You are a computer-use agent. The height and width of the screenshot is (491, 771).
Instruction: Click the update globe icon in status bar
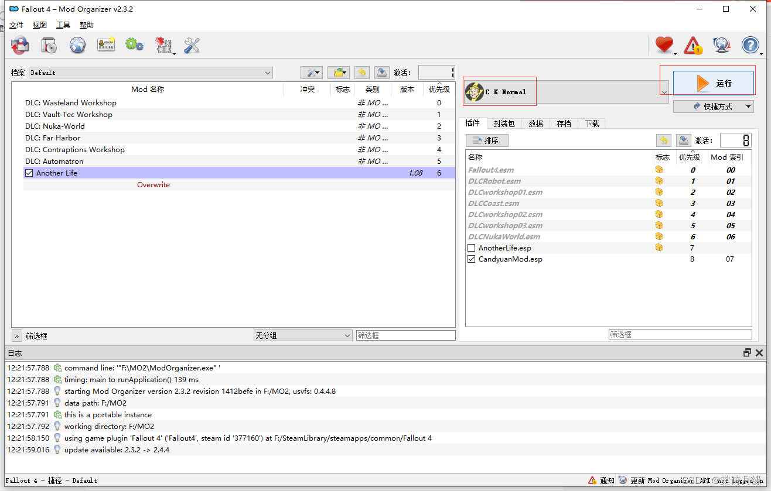[x=623, y=480]
